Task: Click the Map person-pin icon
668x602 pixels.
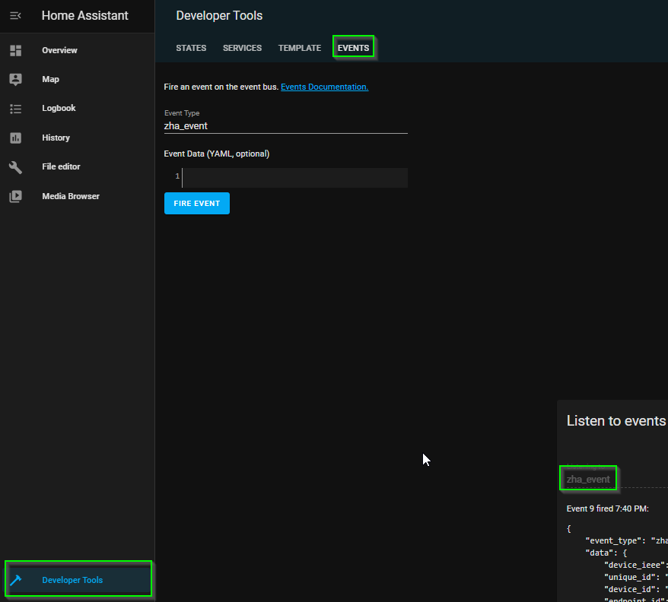Action: 16,79
